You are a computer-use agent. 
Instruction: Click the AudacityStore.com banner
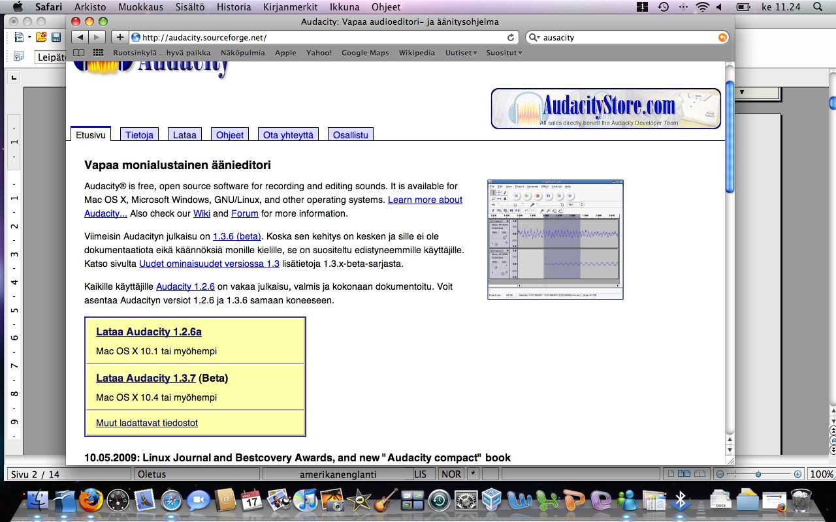point(606,108)
